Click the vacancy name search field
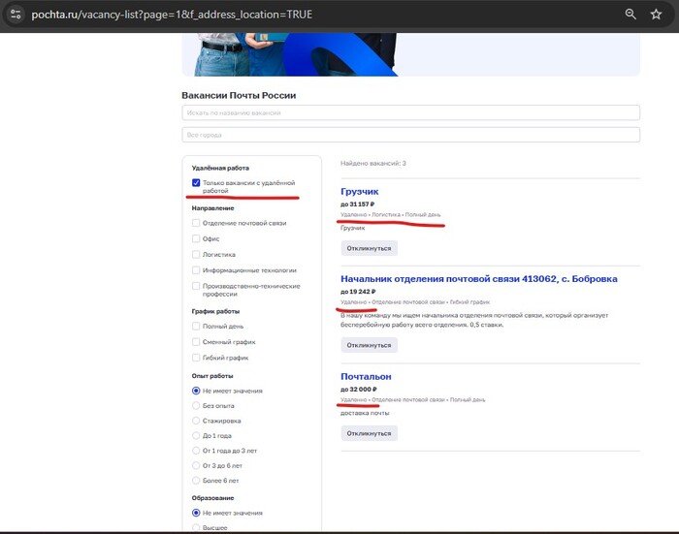Image resolution: width=679 pixels, height=534 pixels. pos(410,112)
